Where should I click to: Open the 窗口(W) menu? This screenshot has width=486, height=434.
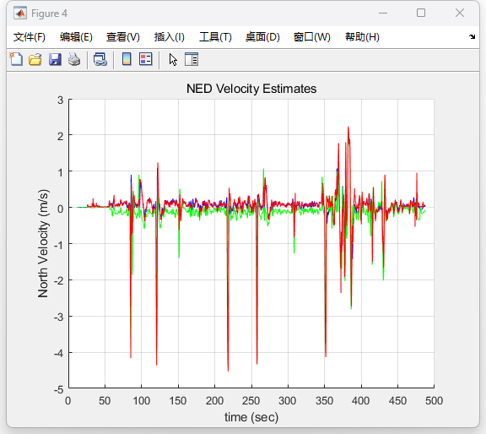[x=312, y=37]
